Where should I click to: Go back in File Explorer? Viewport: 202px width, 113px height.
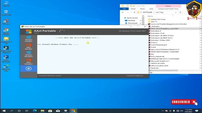[x=123, y=12]
